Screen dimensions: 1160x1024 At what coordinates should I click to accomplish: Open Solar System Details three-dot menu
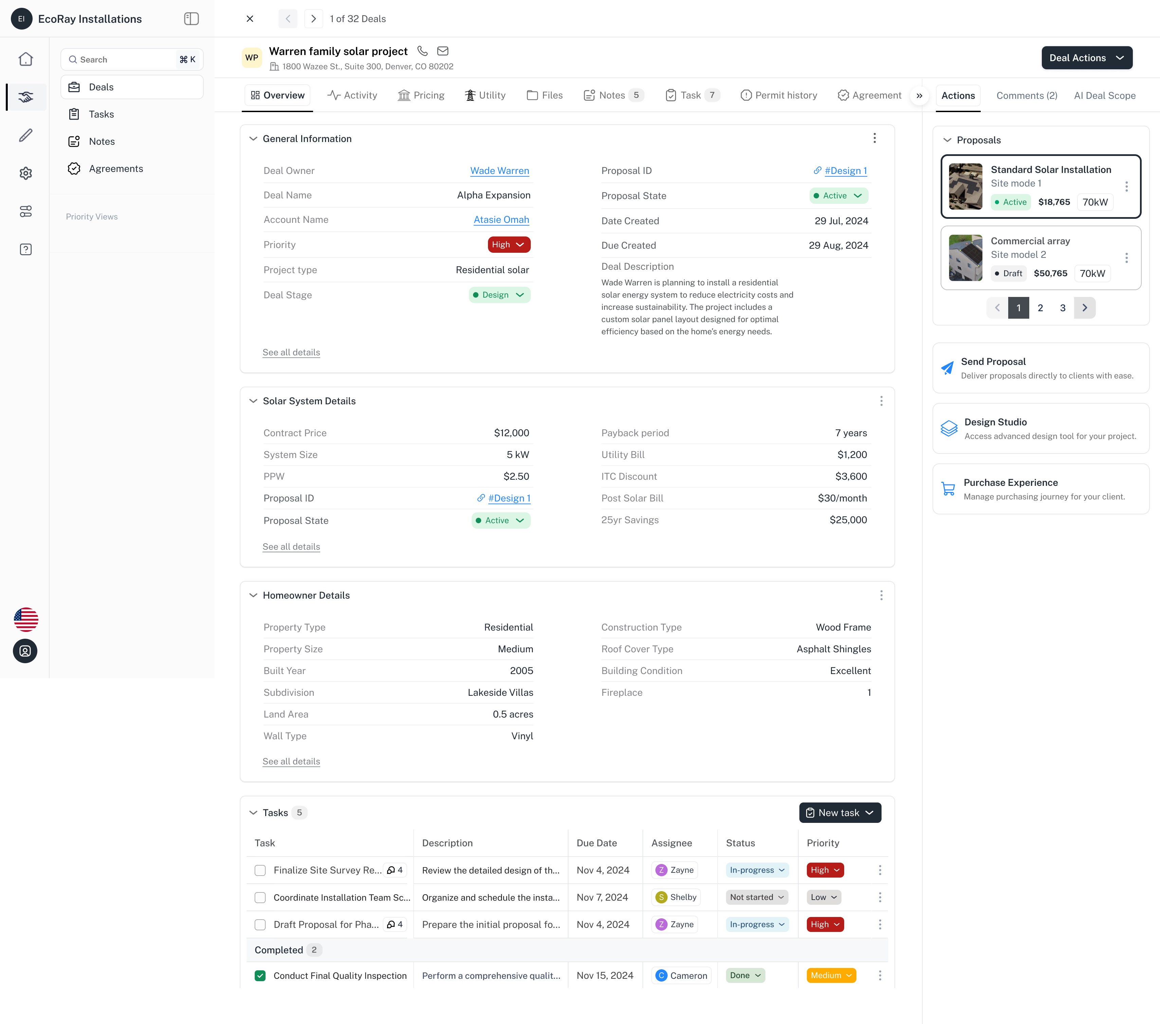[881, 401]
